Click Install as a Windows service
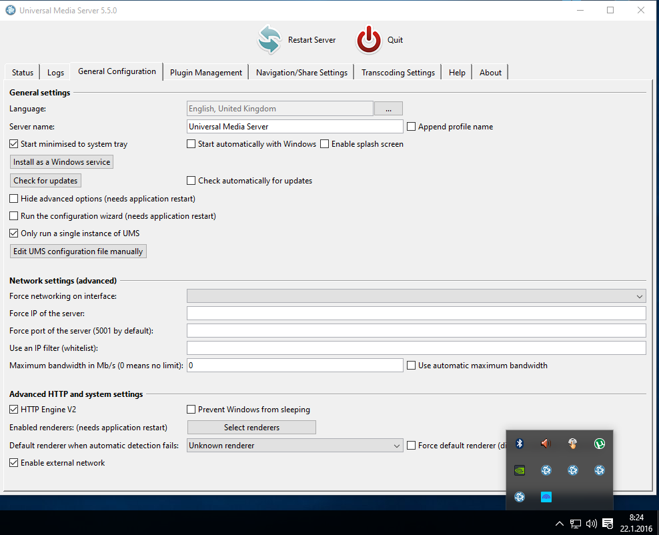The height and width of the screenshot is (535, 659). pos(61,162)
